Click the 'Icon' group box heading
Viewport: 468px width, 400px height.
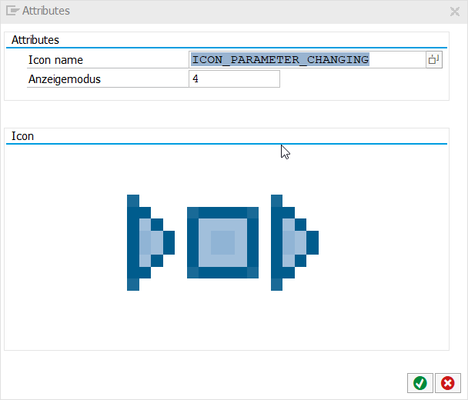click(x=22, y=136)
